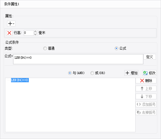Focus the formula text box containing LEN(B4)==0
The image size is (161, 139).
pos(78,59)
